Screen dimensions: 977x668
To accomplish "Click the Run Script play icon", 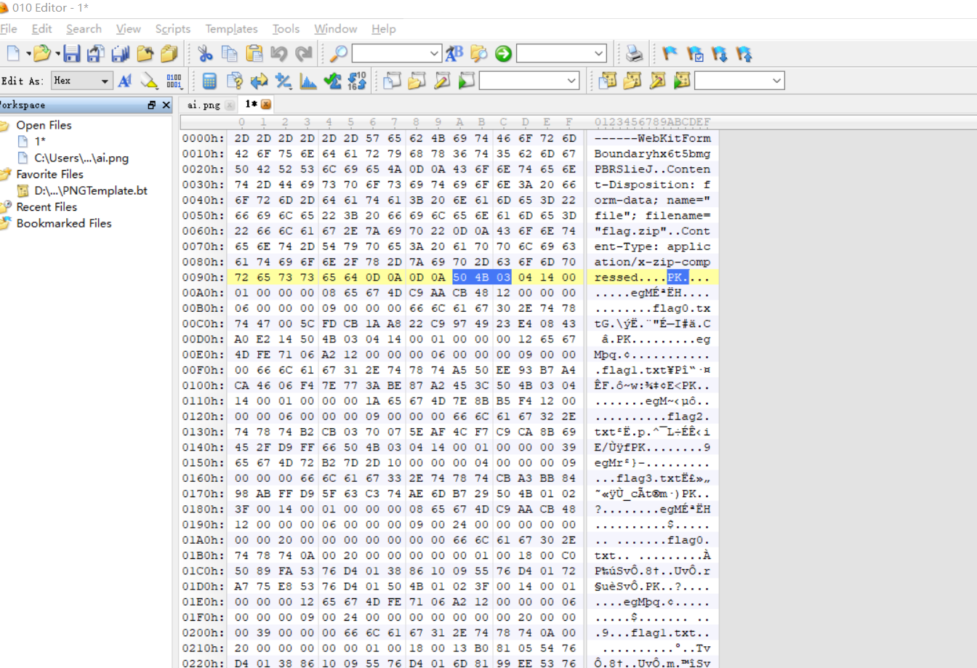I will [x=467, y=81].
